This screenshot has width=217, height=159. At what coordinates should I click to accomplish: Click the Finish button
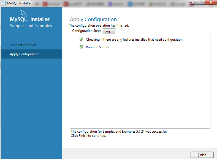click(x=202, y=155)
